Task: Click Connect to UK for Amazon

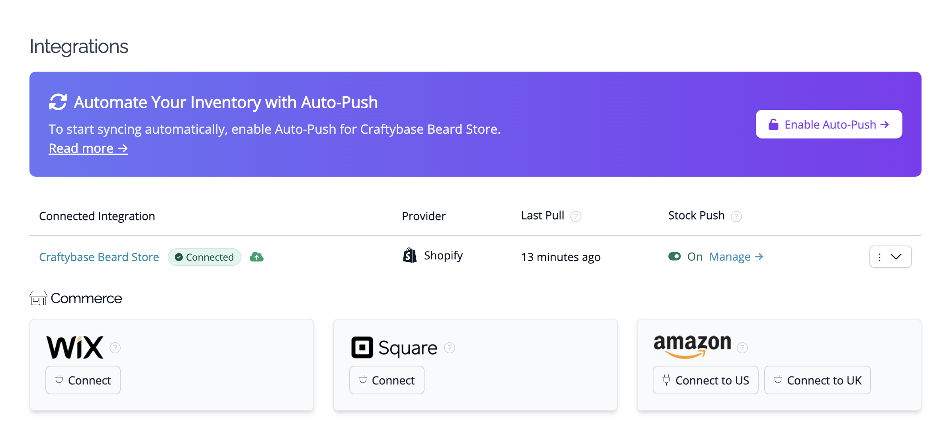Action: (817, 380)
